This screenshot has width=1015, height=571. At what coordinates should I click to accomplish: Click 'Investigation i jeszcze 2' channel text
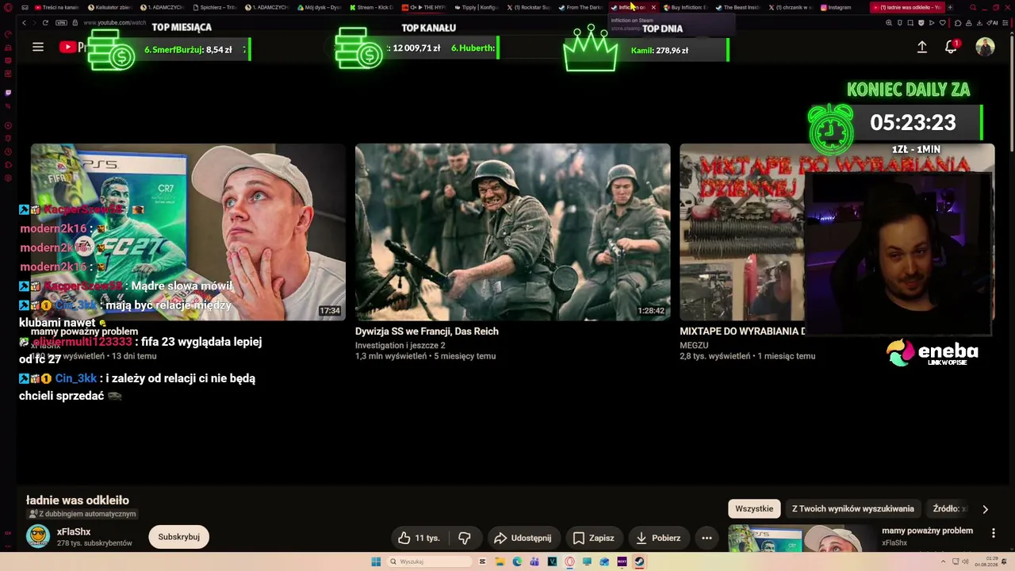point(400,346)
